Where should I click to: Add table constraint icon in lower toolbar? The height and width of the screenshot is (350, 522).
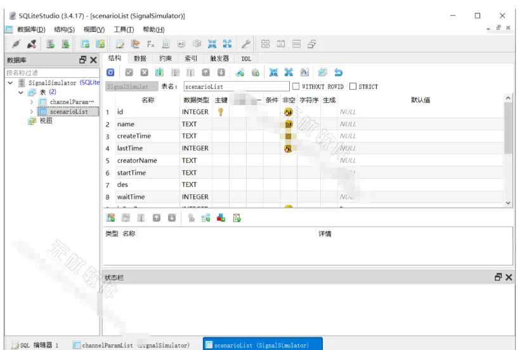pyautogui.click(x=110, y=218)
